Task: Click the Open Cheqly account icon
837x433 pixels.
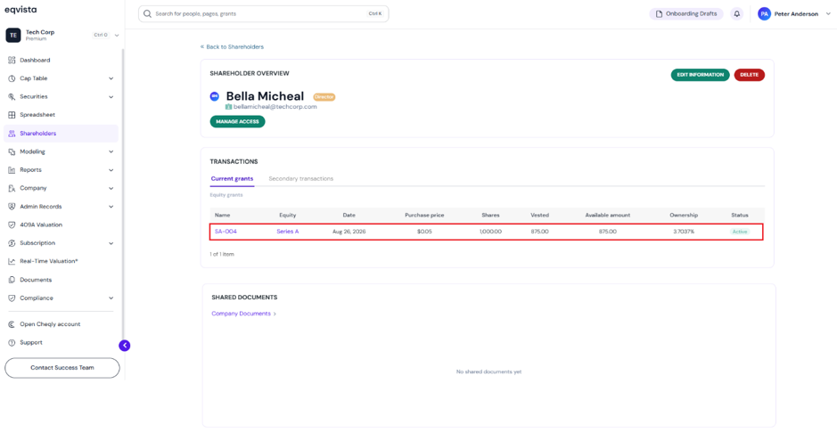Action: 12,324
